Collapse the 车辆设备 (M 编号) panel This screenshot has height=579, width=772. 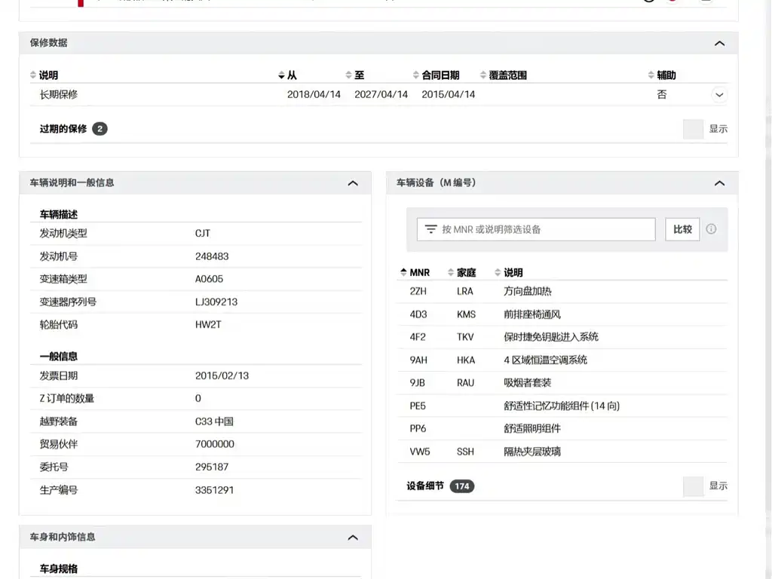pos(719,183)
